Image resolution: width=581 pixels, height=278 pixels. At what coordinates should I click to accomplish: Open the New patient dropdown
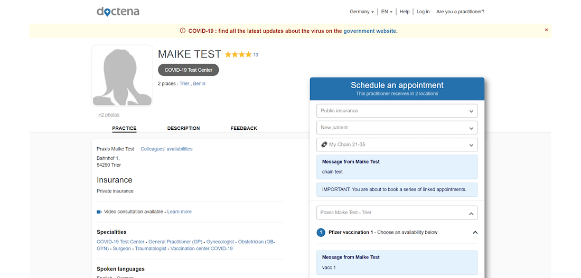pos(397,128)
